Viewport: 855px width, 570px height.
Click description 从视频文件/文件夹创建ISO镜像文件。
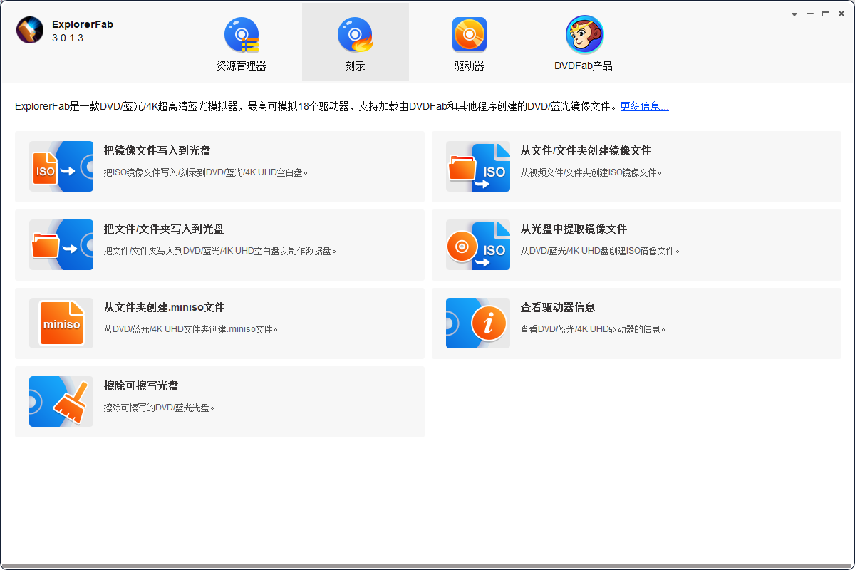click(592, 172)
